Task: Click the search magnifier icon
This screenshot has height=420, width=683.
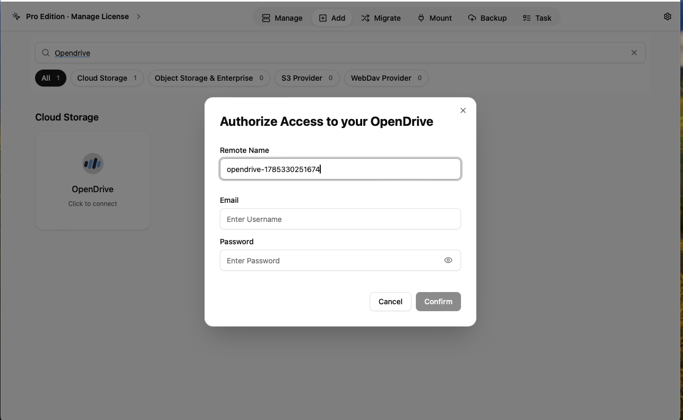Action: click(46, 53)
